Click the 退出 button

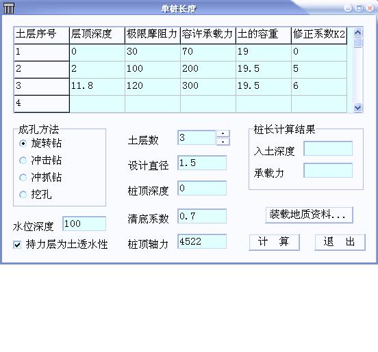point(340,242)
